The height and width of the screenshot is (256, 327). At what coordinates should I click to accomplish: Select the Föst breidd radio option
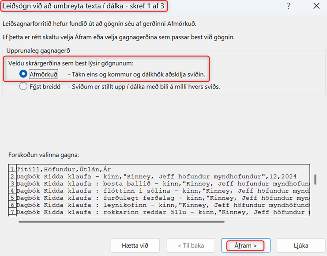tap(23, 86)
